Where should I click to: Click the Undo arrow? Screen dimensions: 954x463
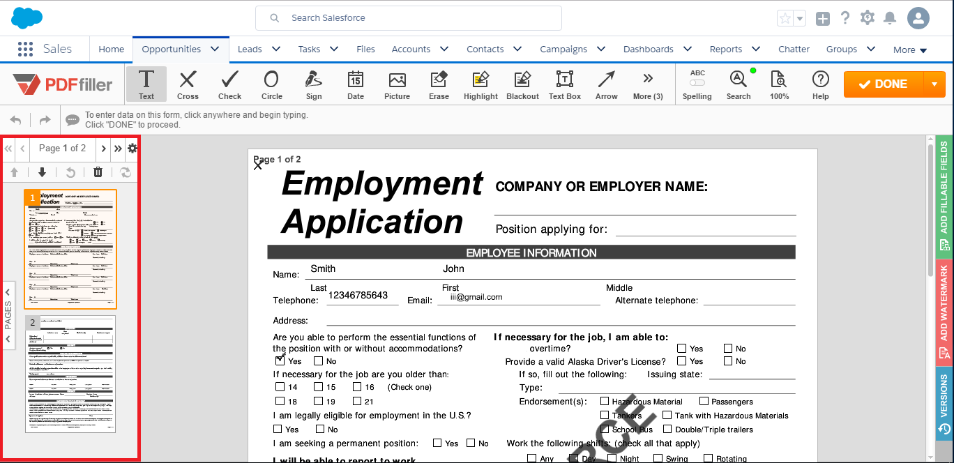[x=15, y=120]
